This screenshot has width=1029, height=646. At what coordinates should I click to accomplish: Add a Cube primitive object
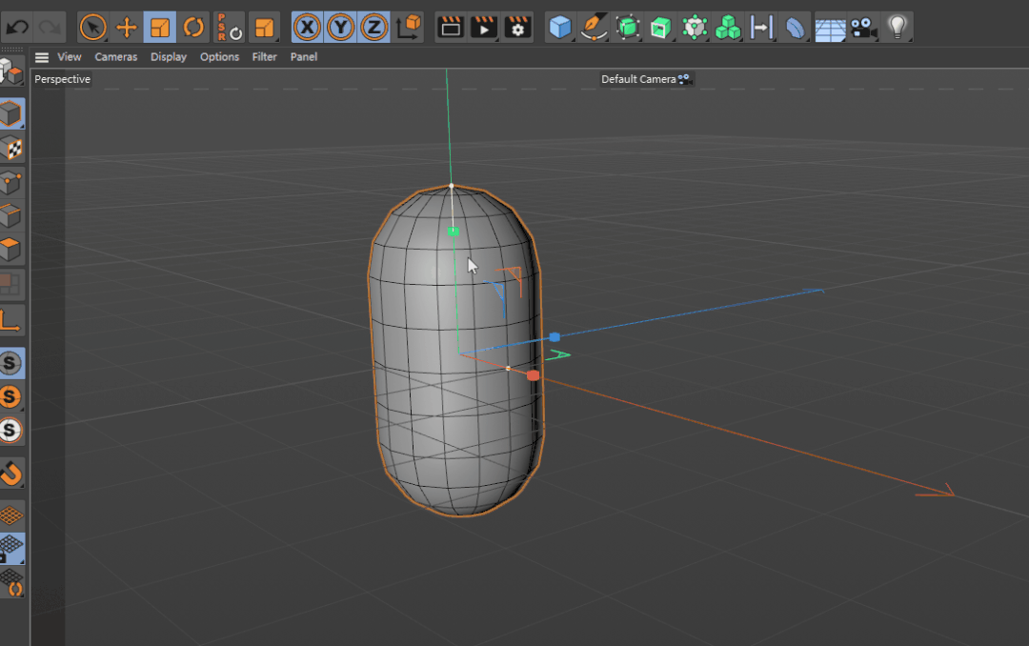click(560, 28)
